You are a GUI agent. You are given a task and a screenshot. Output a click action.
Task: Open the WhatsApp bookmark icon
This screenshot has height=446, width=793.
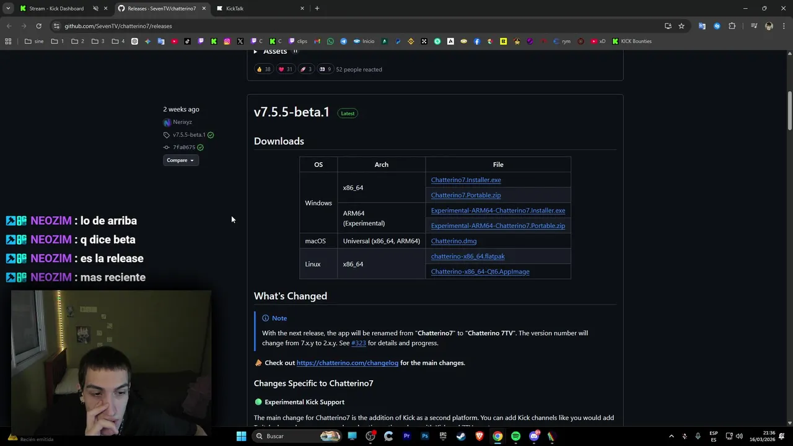(x=330, y=42)
